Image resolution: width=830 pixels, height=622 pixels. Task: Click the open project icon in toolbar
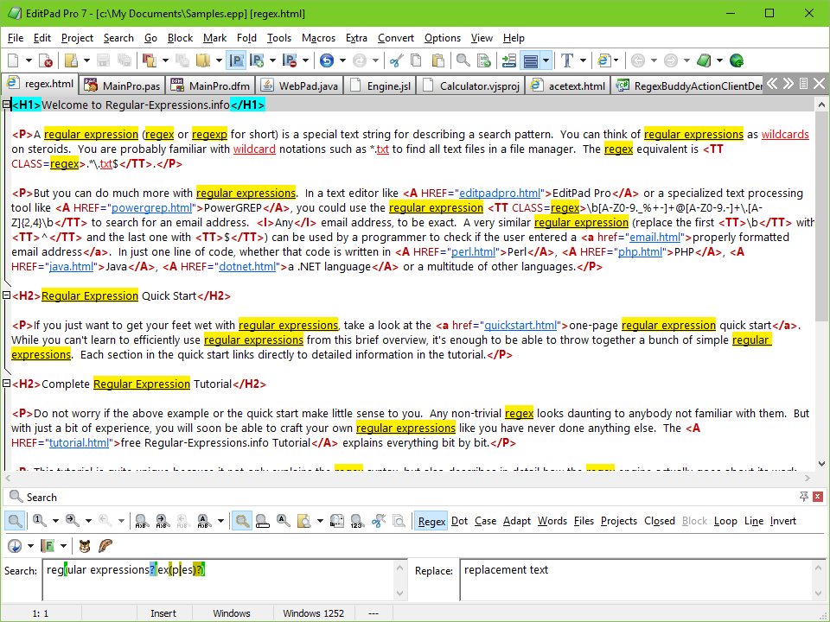[x=150, y=60]
